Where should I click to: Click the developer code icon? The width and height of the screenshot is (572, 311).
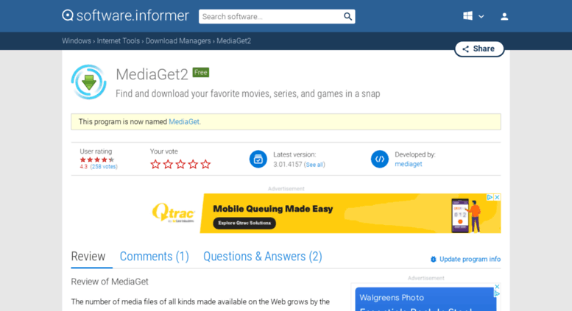coord(380,159)
